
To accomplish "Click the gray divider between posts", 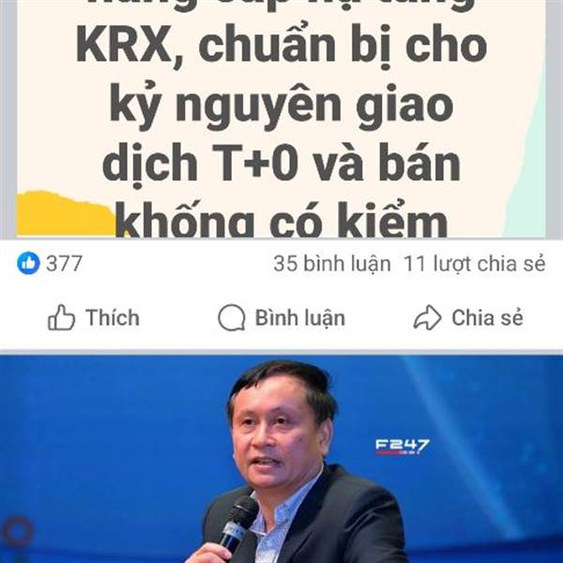I will coord(281,352).
